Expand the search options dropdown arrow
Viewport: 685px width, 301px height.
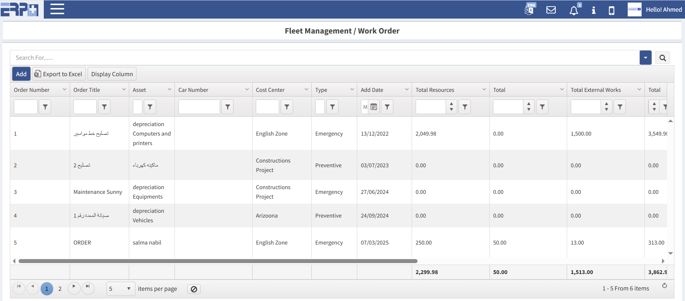(645, 58)
